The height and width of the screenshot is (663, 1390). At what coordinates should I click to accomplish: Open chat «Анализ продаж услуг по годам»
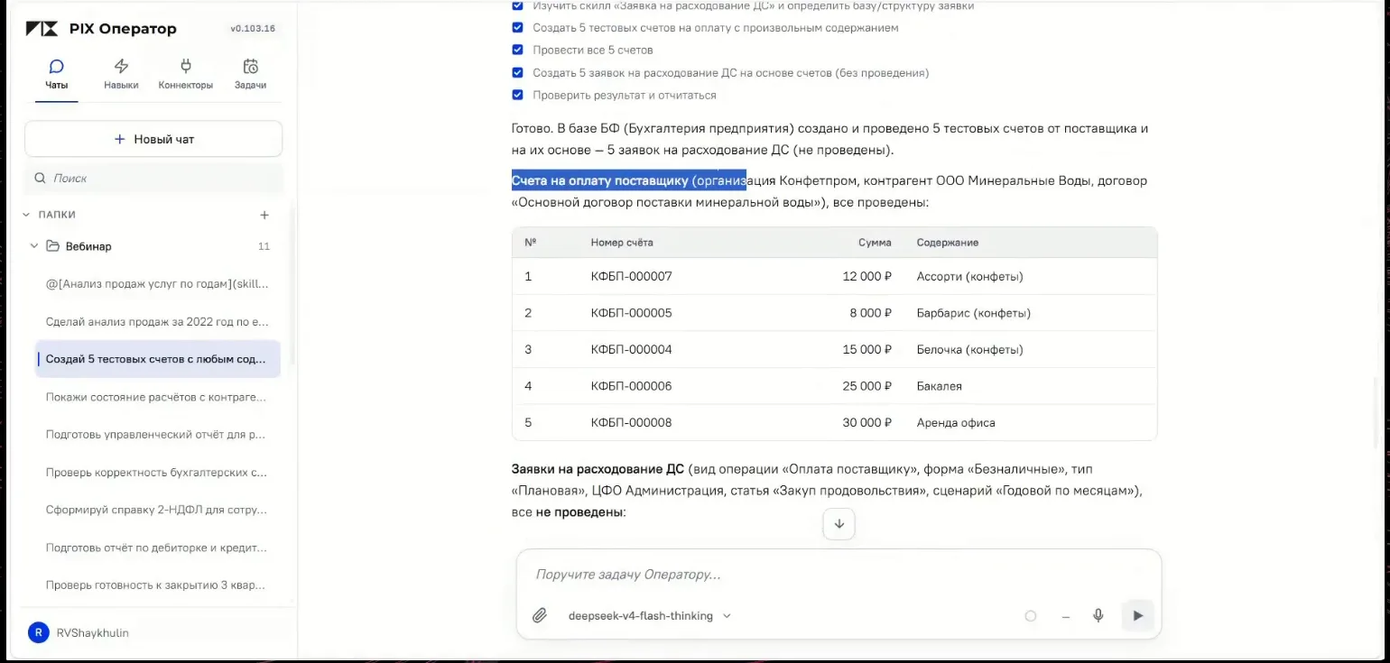[x=157, y=284]
